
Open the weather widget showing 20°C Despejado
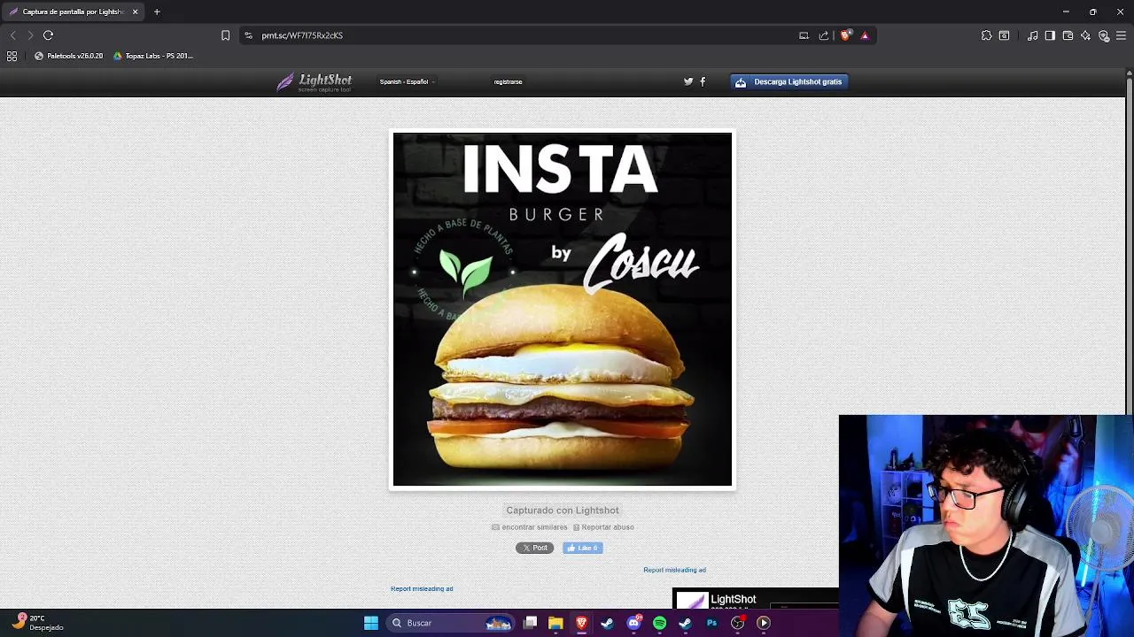click(38, 623)
